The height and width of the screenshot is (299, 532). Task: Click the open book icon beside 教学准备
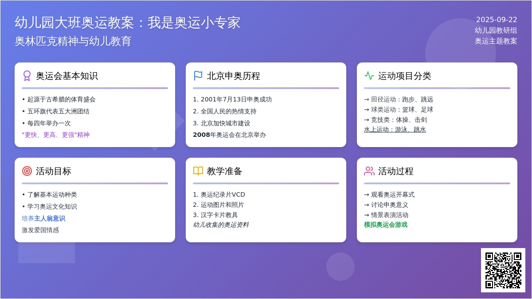tap(198, 171)
